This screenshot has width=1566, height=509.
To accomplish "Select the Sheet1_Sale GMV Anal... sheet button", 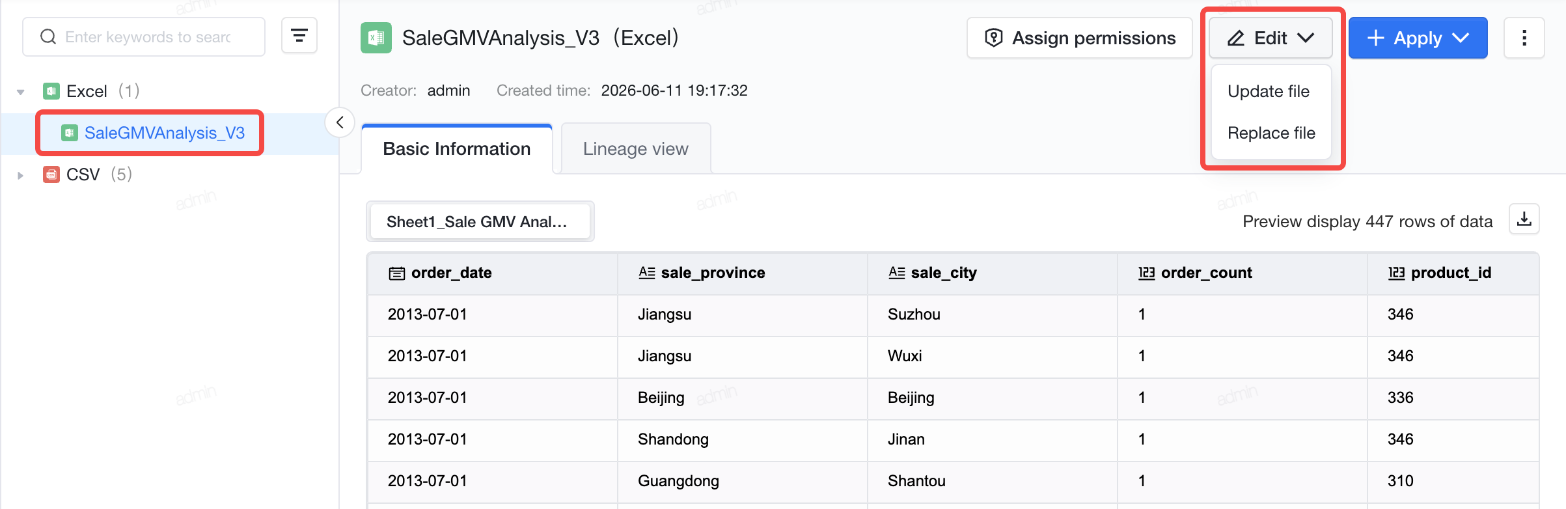I will [480, 221].
